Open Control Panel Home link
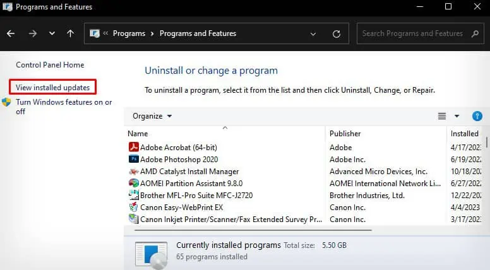This screenshot has height=270, width=490. click(50, 65)
